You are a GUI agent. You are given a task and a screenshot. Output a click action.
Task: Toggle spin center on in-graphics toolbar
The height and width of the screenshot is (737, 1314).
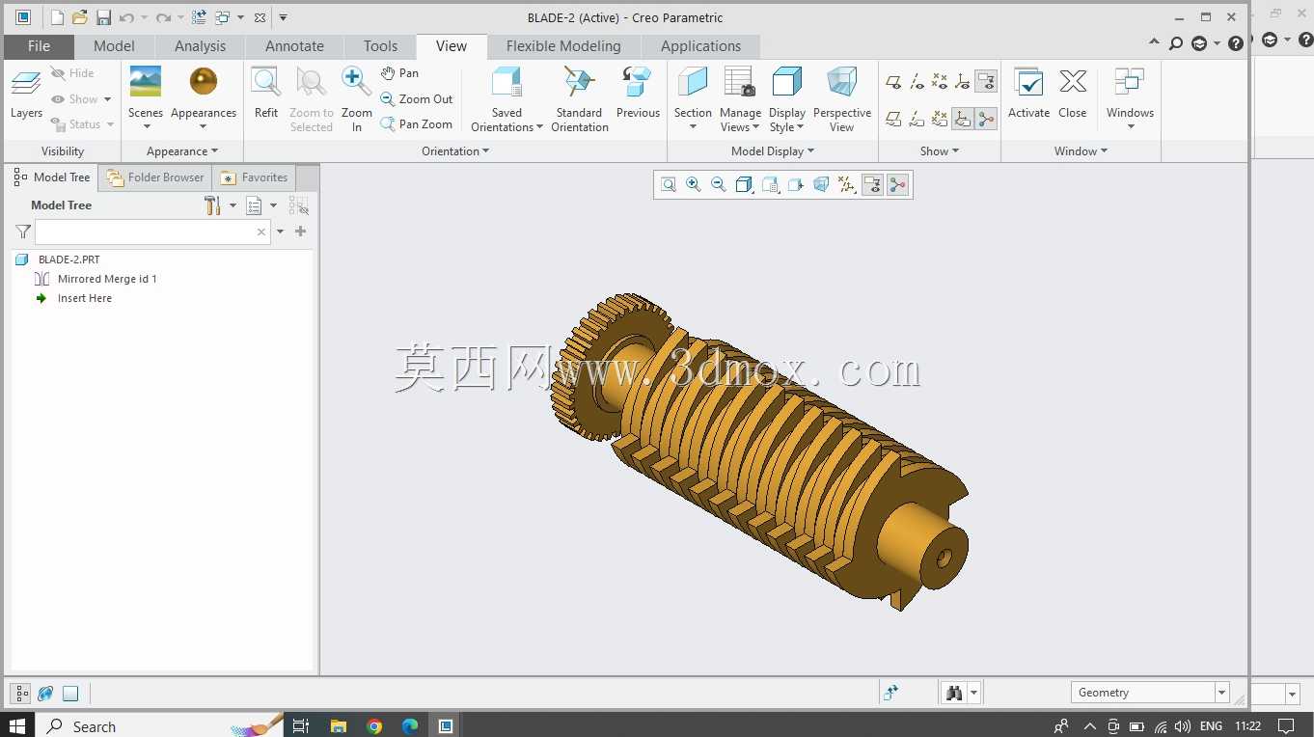point(898,185)
